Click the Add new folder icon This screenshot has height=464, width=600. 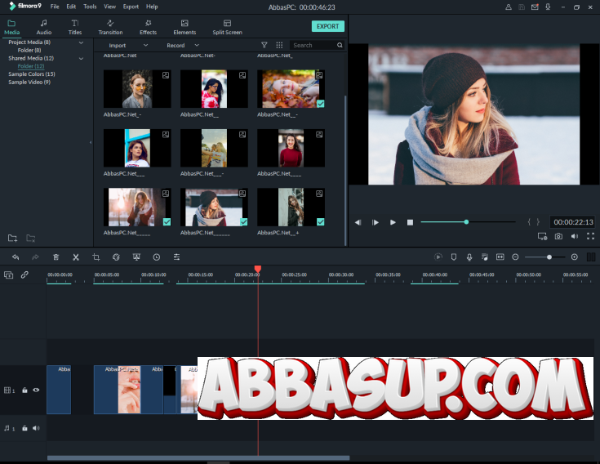point(12,238)
